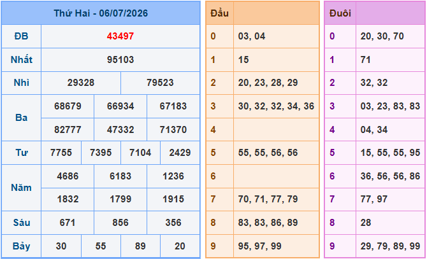This screenshot has width=427, height=259.
Task: Click digit 0 label in Đuôi table
Action: (332, 36)
